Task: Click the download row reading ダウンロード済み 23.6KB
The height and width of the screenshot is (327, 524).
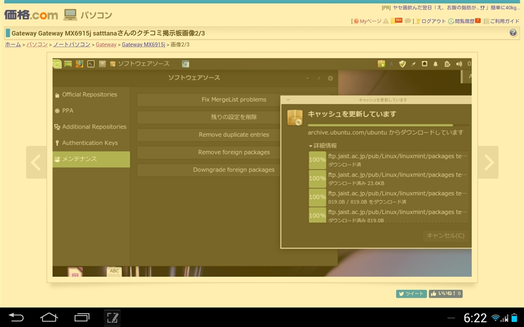Action: point(388,178)
